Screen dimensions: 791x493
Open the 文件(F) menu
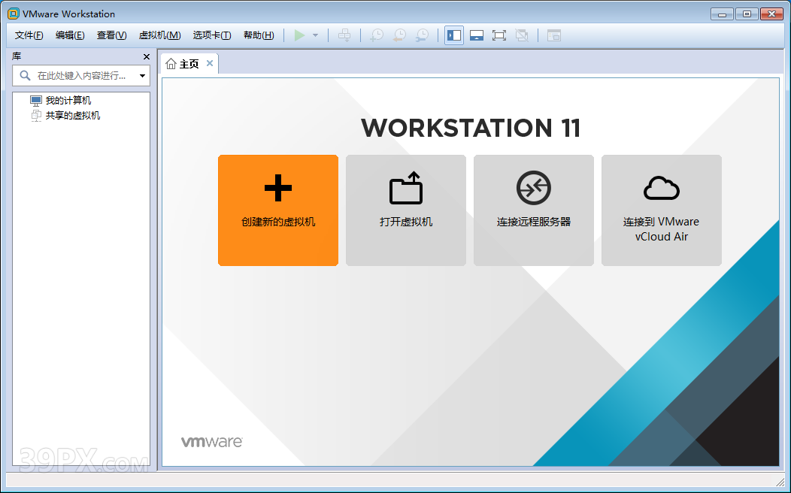[x=29, y=35]
